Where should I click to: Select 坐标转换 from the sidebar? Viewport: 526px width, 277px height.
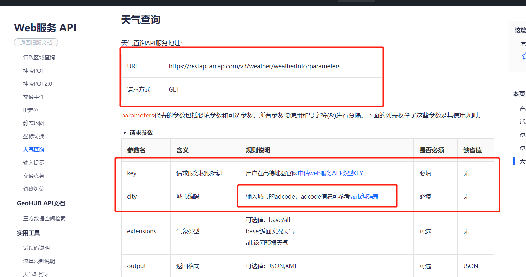[34, 137]
